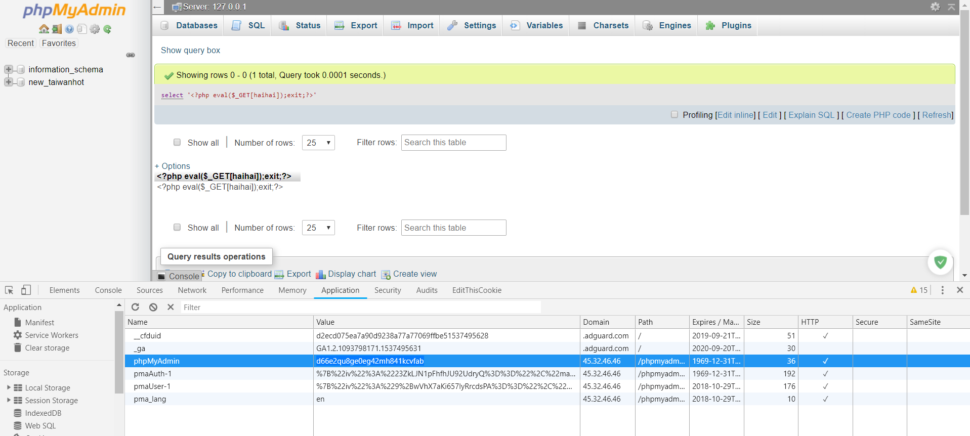Enable the Profiling checkbox
Viewport: 970px width, 436px height.
coord(674,114)
